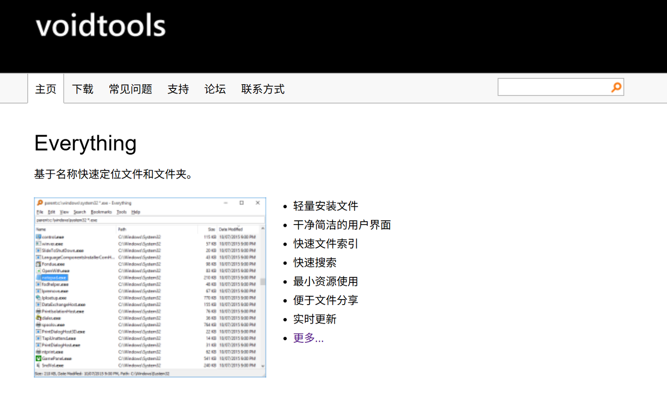Click the lpksetup.exe globe icon
This screenshot has height=406, width=667.
(x=38, y=298)
